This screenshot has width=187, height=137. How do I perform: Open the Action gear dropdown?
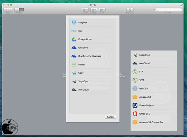point(85,10)
